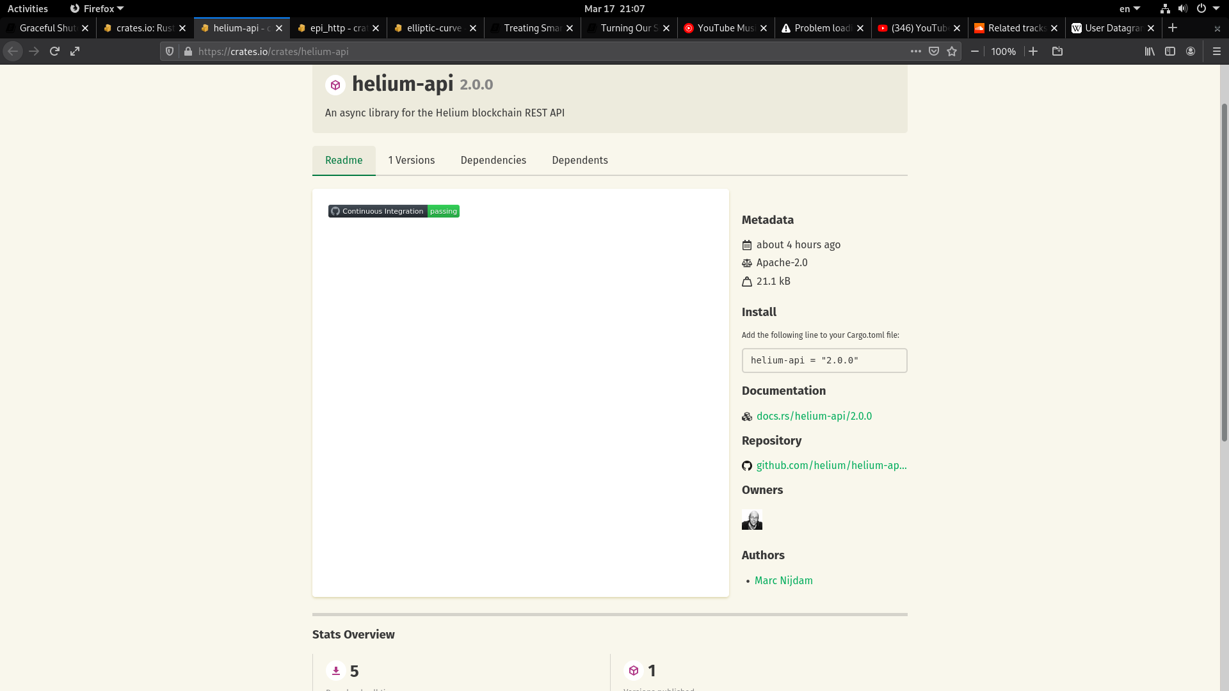The width and height of the screenshot is (1229, 691).
Task: Zoom in with plus button
Action: pos(1033,51)
